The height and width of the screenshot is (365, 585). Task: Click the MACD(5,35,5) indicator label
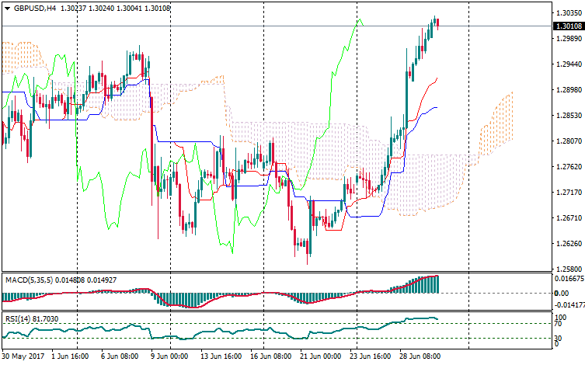tap(28, 279)
